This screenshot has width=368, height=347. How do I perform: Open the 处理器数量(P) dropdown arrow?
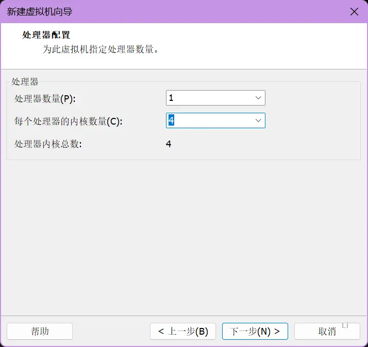(258, 98)
